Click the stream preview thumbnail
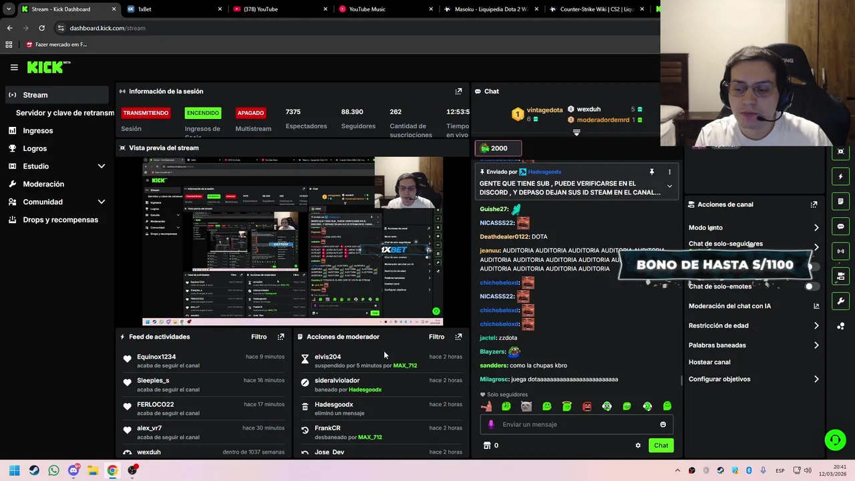Image resolution: width=855 pixels, height=481 pixels. tap(293, 241)
